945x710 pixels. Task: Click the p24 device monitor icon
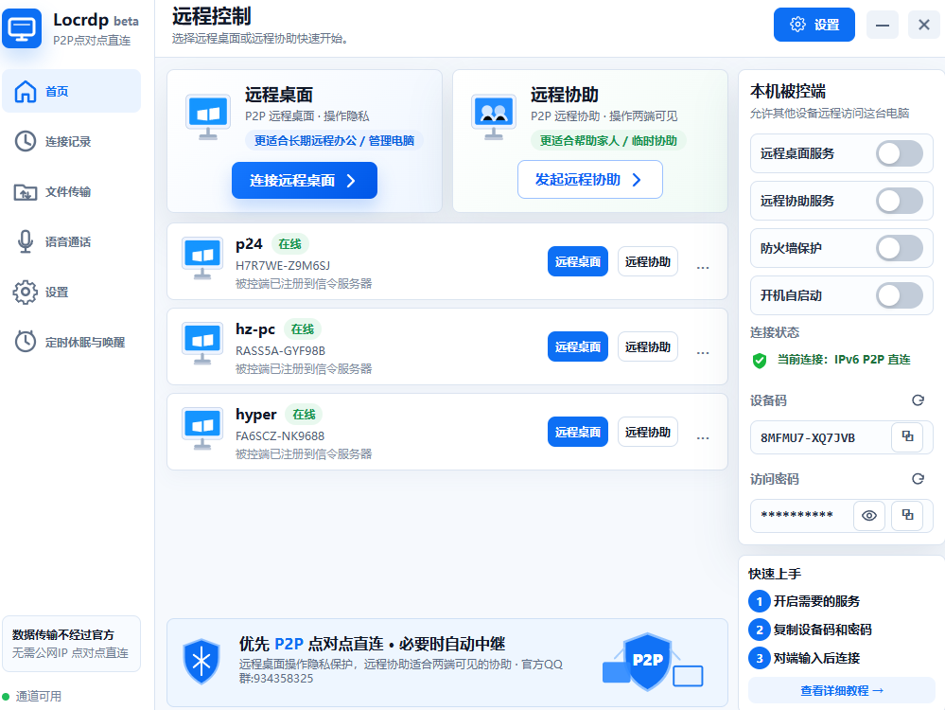pos(202,258)
